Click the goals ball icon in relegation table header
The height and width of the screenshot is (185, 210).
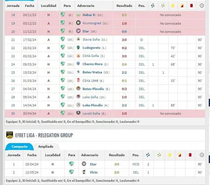(x=148, y=155)
